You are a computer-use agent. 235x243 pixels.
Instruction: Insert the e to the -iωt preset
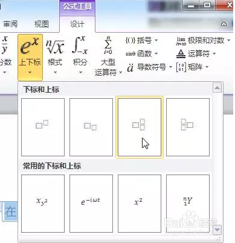coord(91,204)
